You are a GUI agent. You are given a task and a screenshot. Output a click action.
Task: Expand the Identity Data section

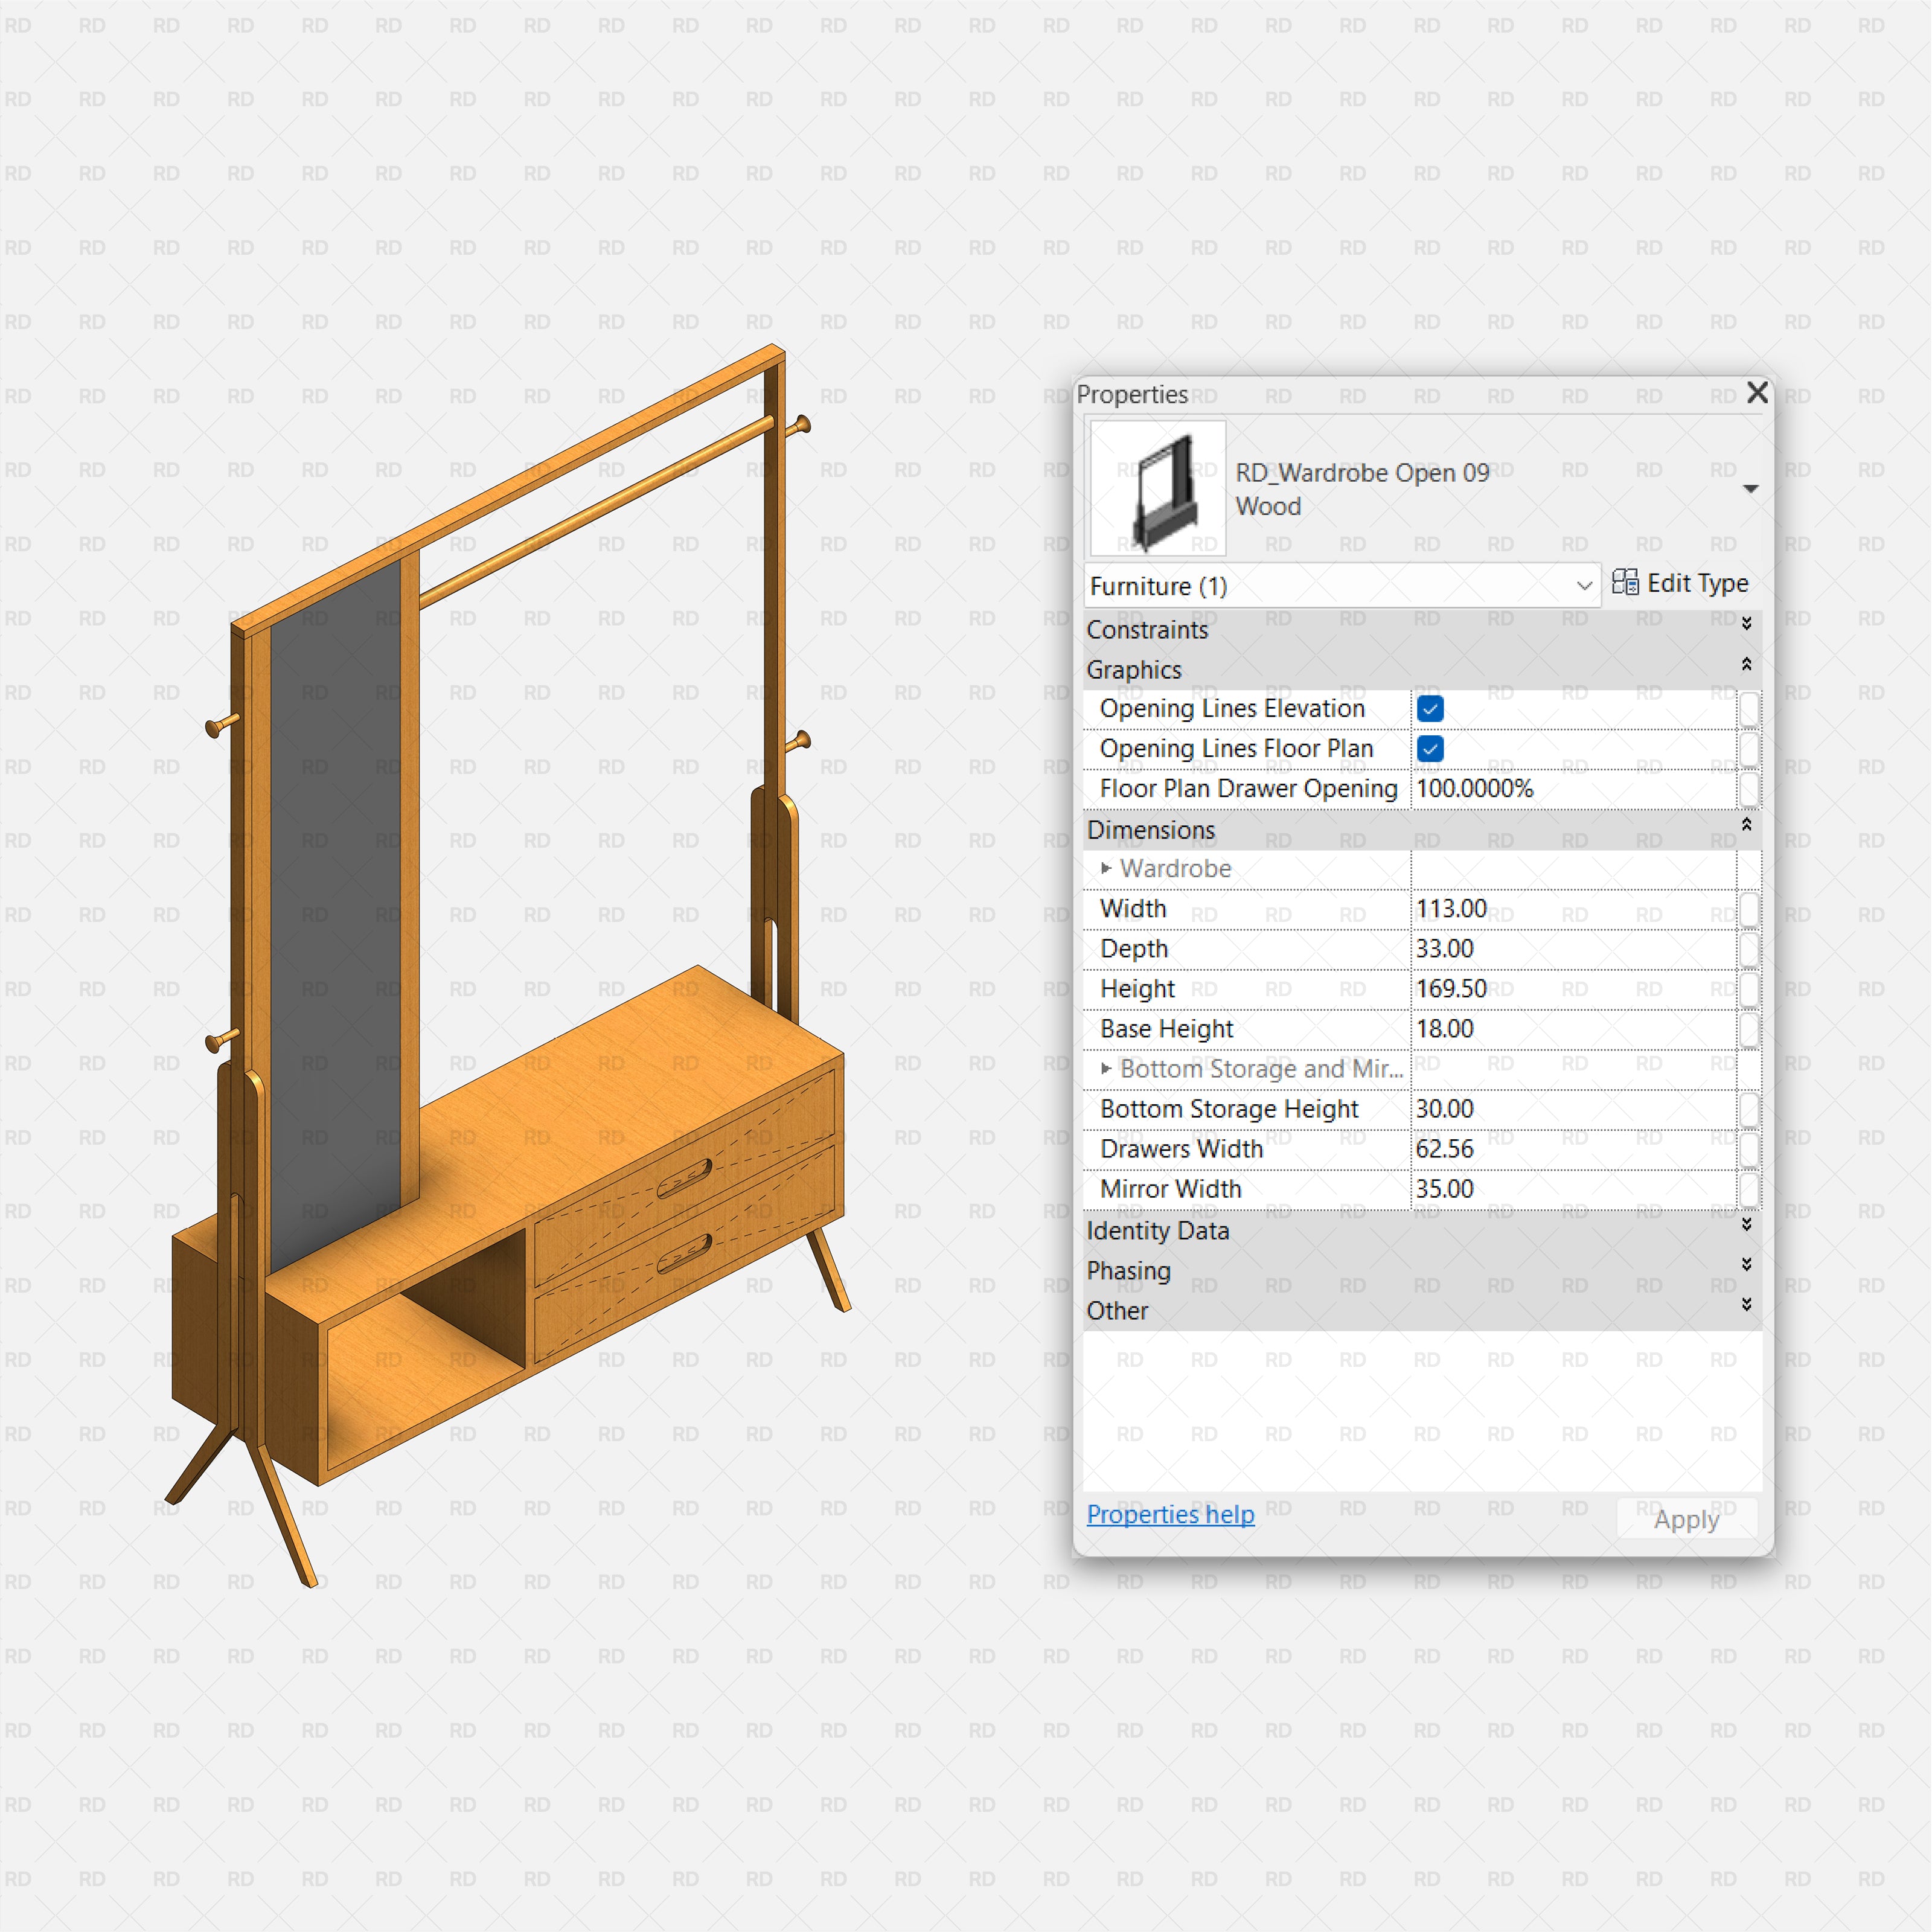(x=1746, y=1225)
